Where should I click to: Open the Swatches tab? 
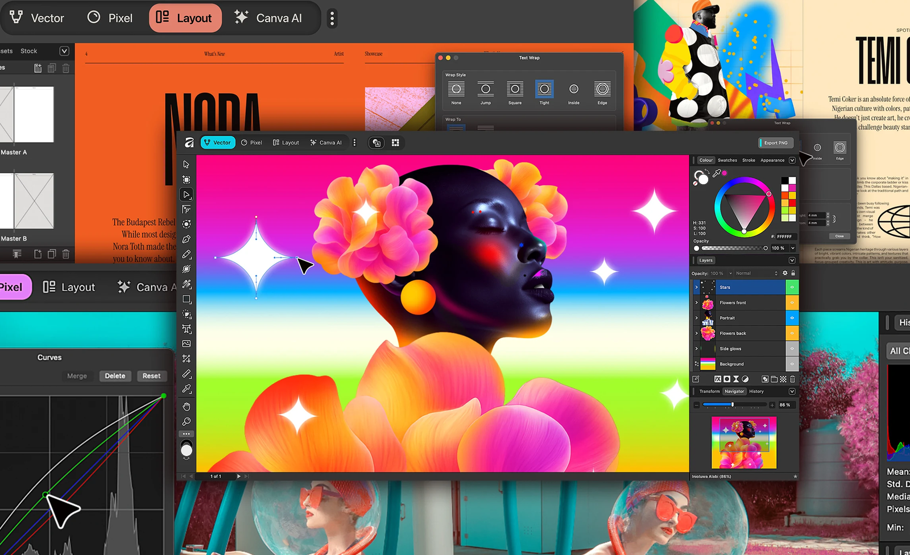tap(727, 160)
